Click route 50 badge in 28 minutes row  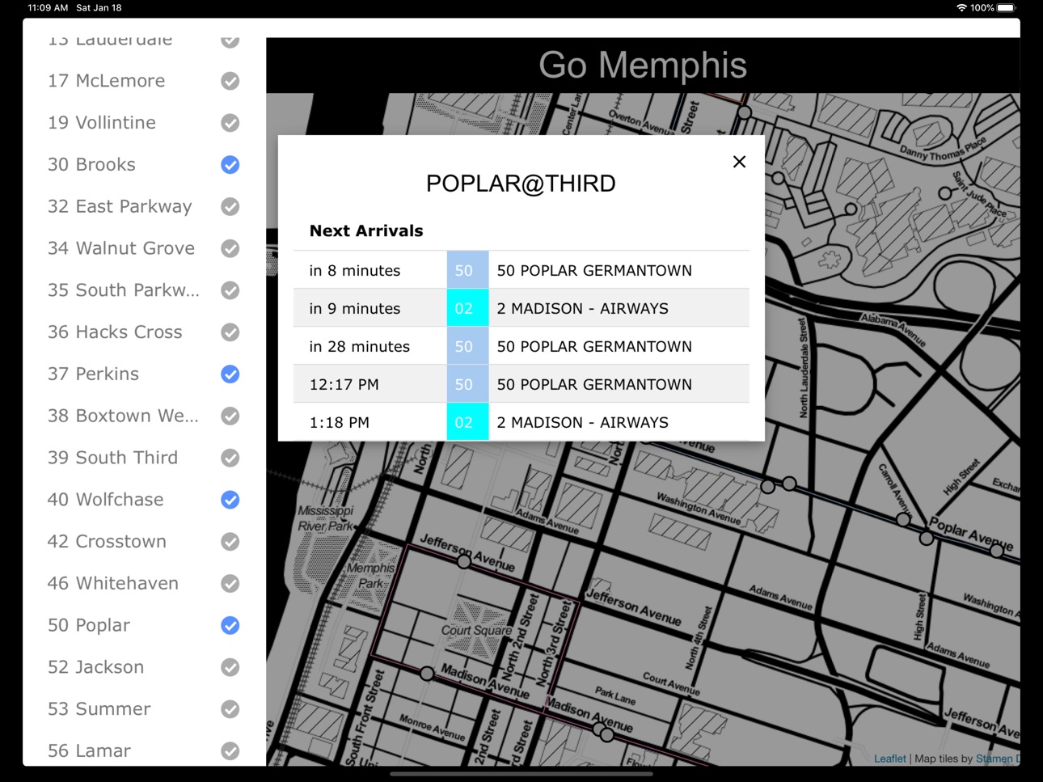(467, 346)
